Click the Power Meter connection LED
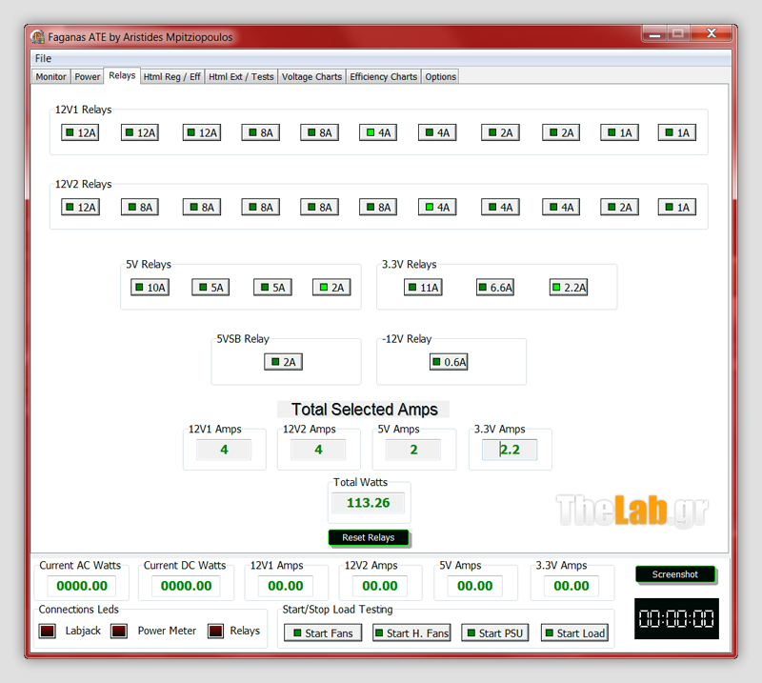 click(119, 631)
